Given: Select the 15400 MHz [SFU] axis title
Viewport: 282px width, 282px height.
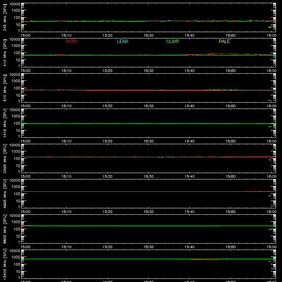Looking at the screenshot, I should 5,264.
